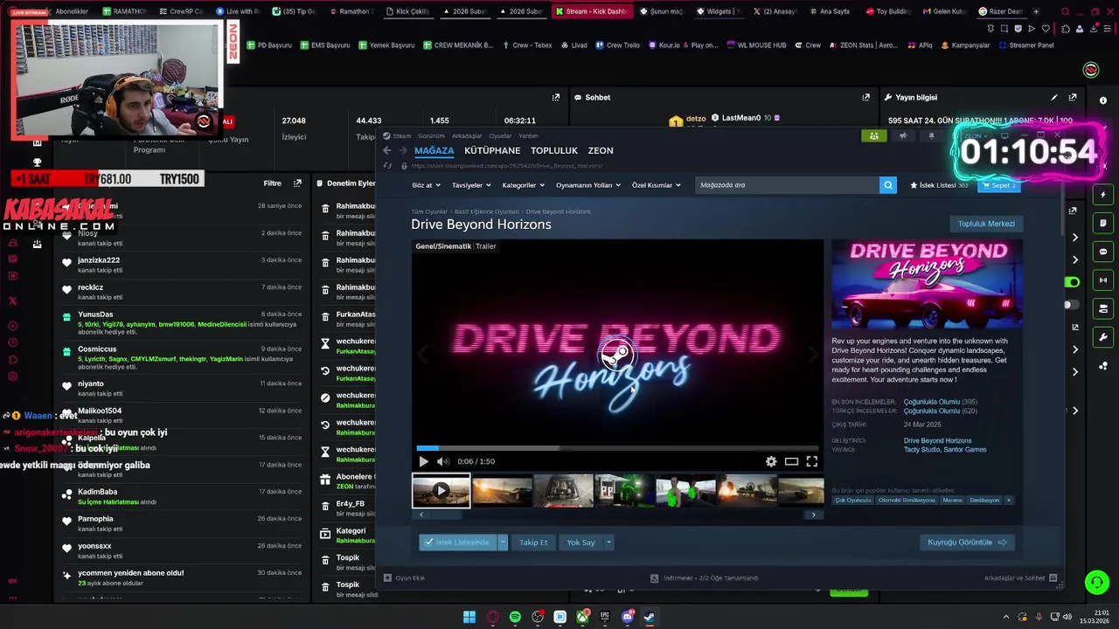Click the Çok Oyunculu tag
Image resolution: width=1119 pixels, height=629 pixels.
(853, 501)
